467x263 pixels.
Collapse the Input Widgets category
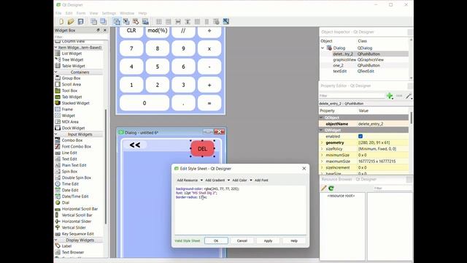56,134
